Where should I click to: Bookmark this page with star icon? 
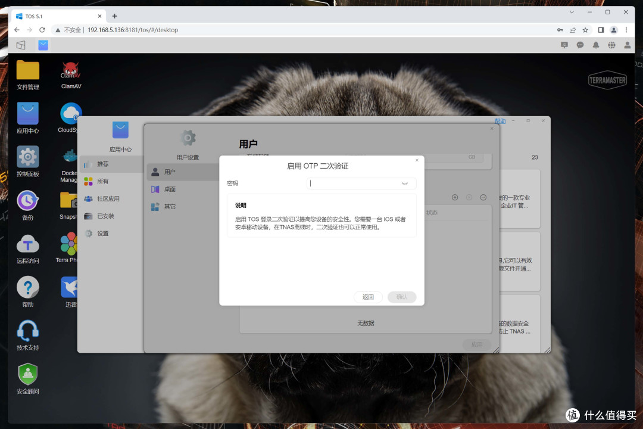(585, 30)
